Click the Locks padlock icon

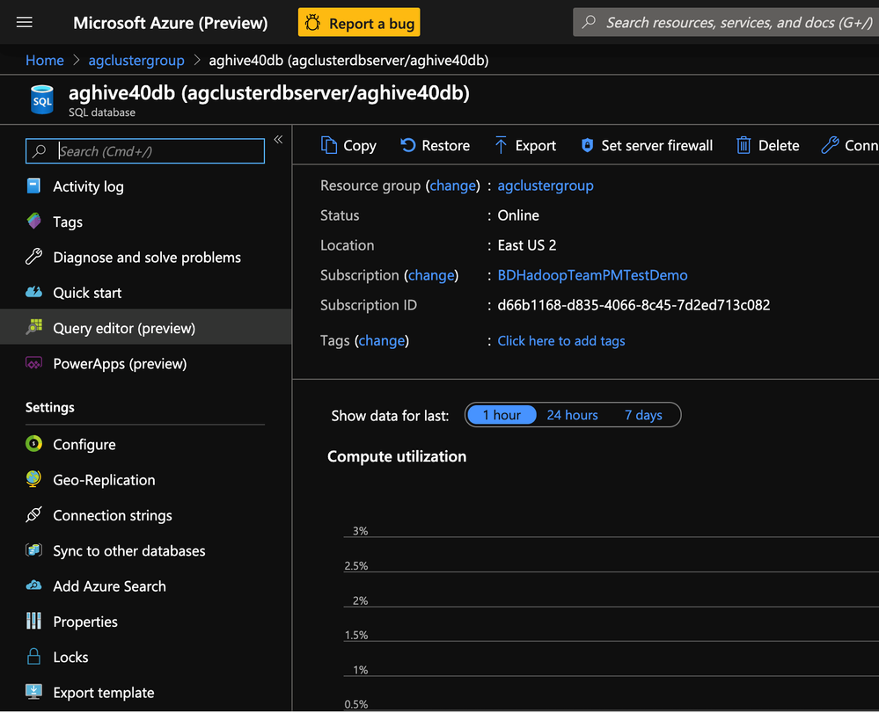click(x=33, y=657)
